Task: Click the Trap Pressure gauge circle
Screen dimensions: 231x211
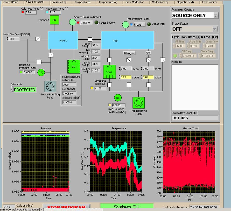Action: [x=125, y=24]
